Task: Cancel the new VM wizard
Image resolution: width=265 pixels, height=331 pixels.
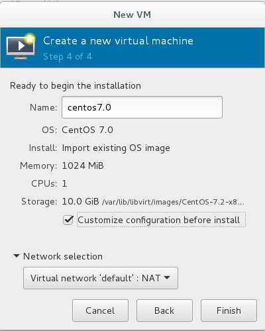Action: (x=100, y=310)
